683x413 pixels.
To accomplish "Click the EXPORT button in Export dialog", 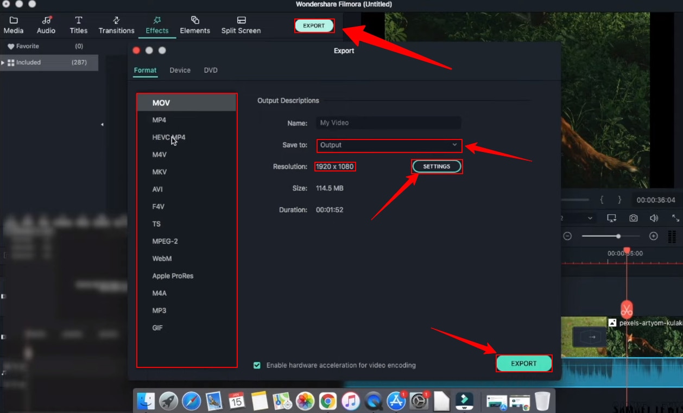I will (x=524, y=364).
